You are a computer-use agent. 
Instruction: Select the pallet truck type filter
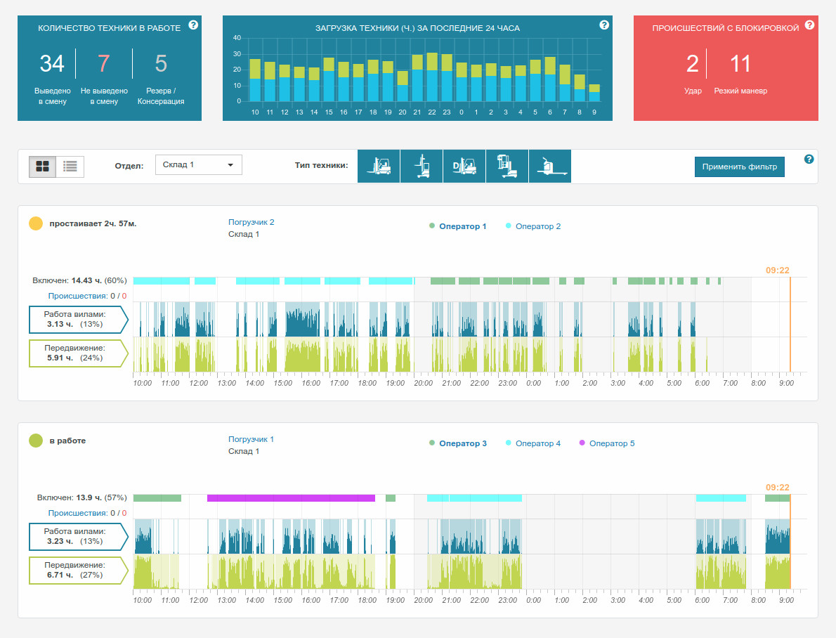point(550,166)
